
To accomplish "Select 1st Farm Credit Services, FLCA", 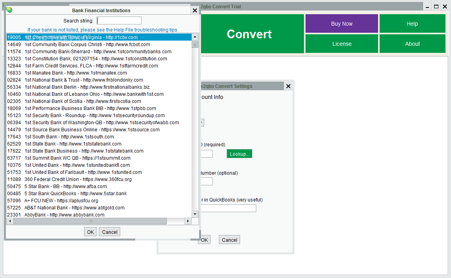I will click(x=99, y=65).
